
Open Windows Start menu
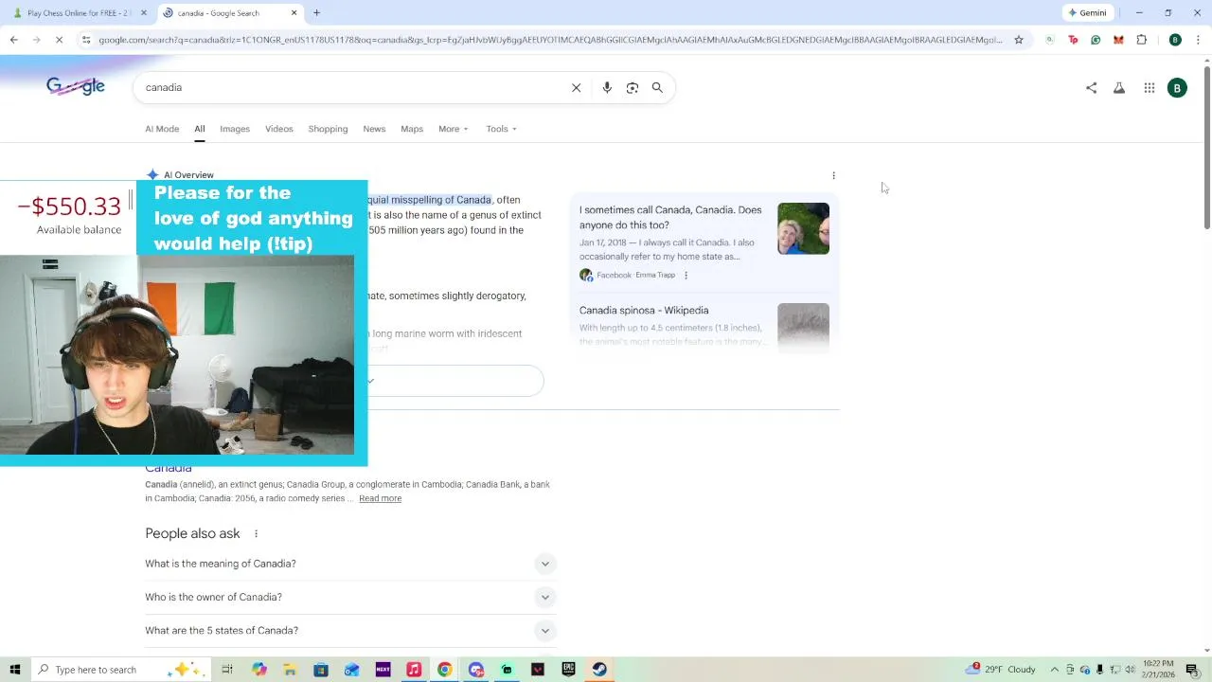tap(14, 670)
